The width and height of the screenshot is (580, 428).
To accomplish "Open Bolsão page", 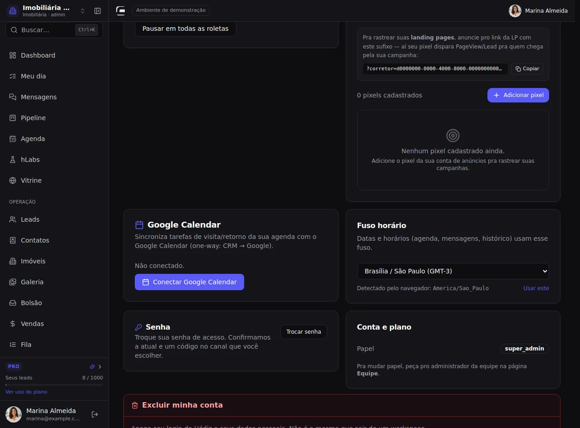I will point(54,303).
